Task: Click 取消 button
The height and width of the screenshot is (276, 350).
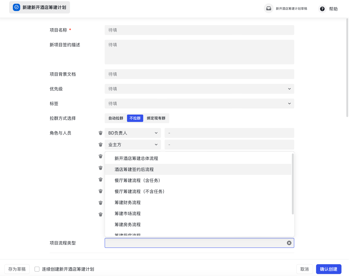Action: [305, 269]
